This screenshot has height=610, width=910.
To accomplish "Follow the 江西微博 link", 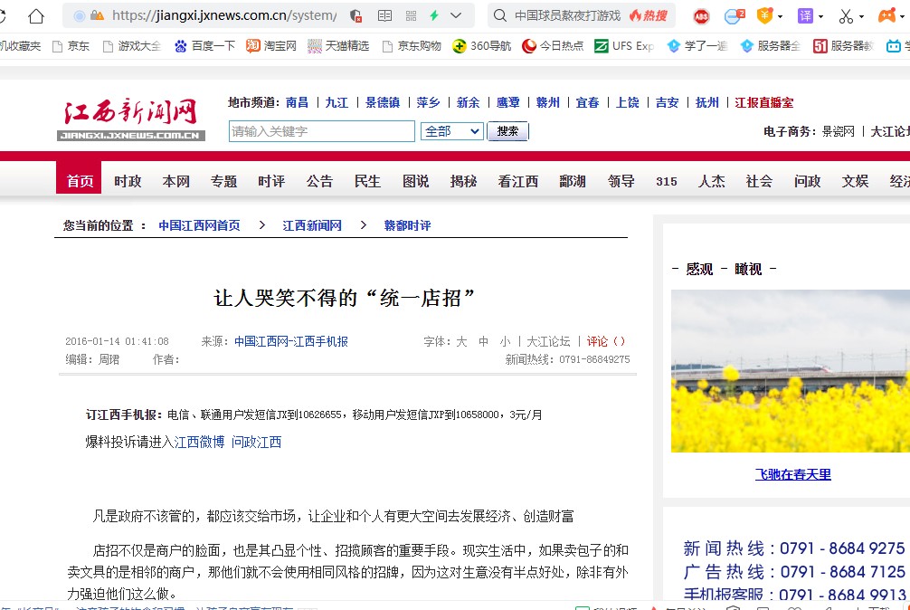I will click(199, 442).
